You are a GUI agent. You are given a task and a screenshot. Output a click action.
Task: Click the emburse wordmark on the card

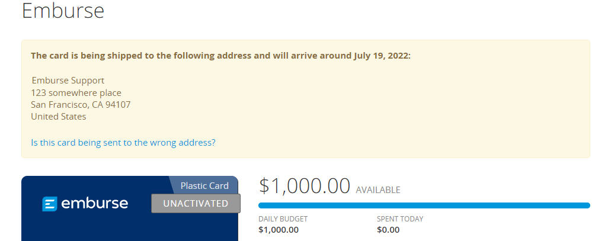[94, 204]
